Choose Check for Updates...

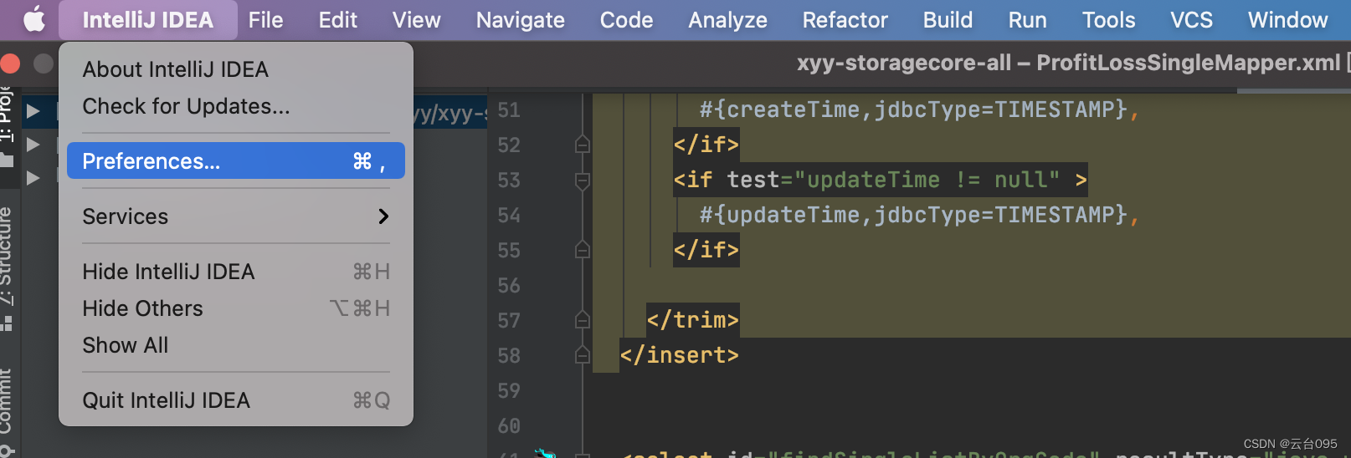click(236, 106)
